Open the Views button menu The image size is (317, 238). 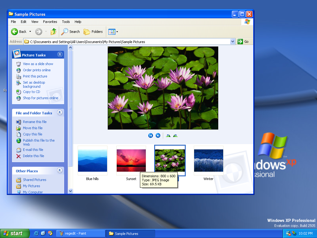point(113,32)
